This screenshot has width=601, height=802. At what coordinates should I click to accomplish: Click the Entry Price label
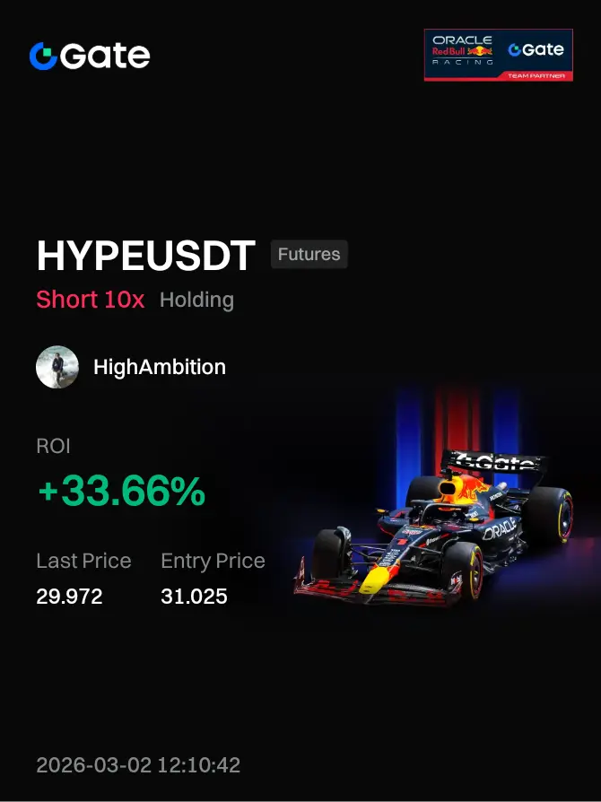point(213,561)
